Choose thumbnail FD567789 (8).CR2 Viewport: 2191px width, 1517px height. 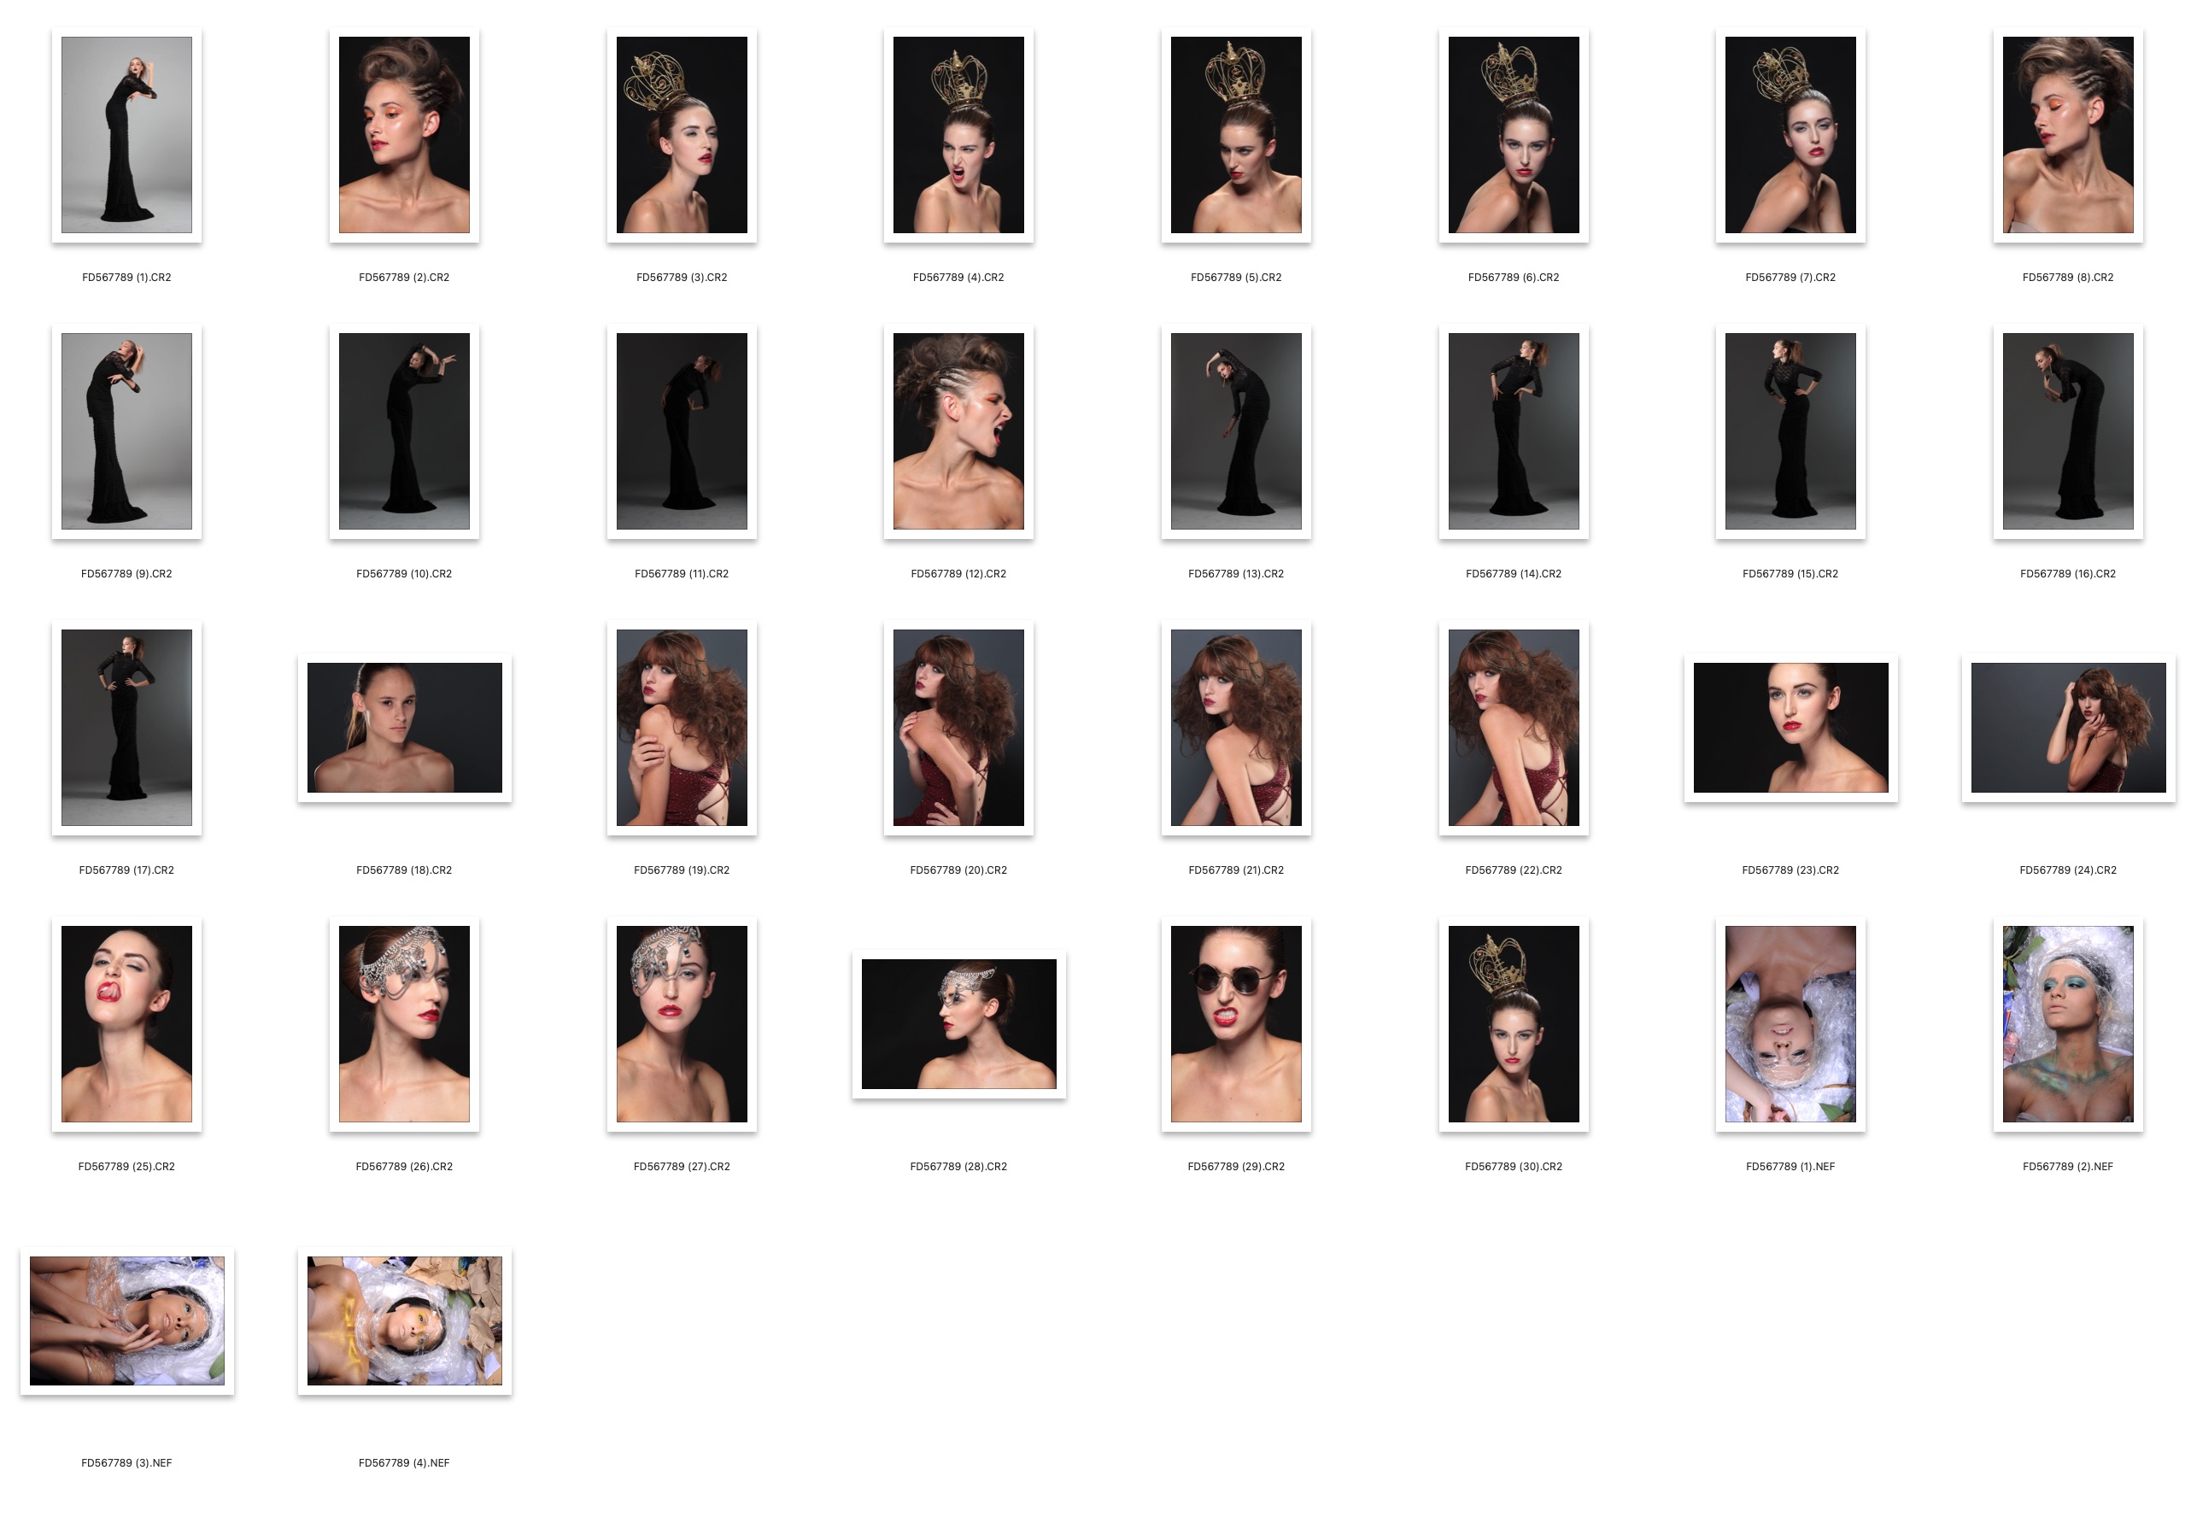click(x=2067, y=135)
